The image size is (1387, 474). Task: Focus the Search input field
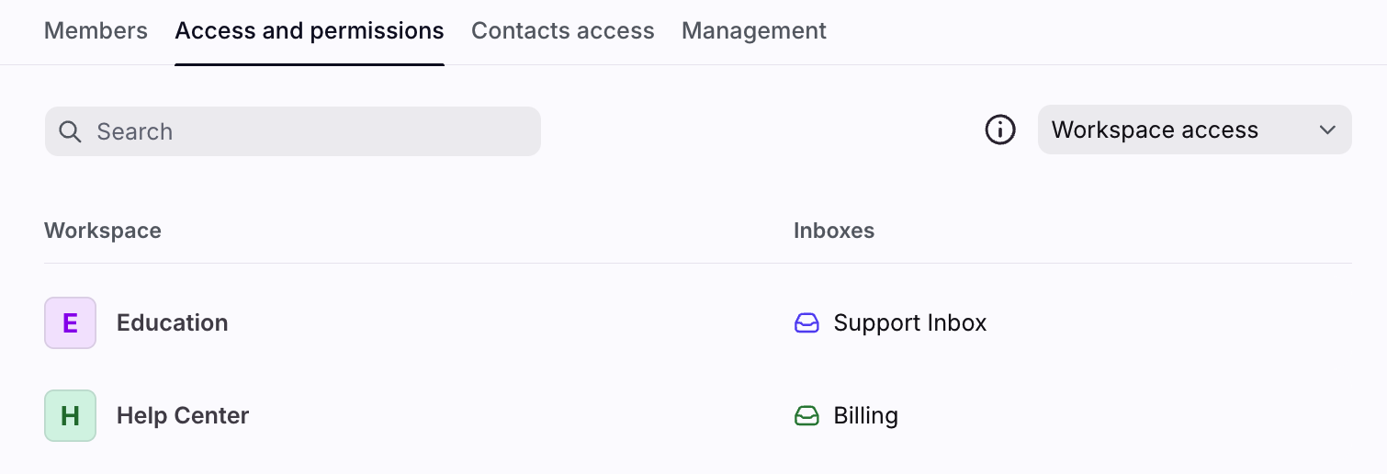tap(303, 131)
